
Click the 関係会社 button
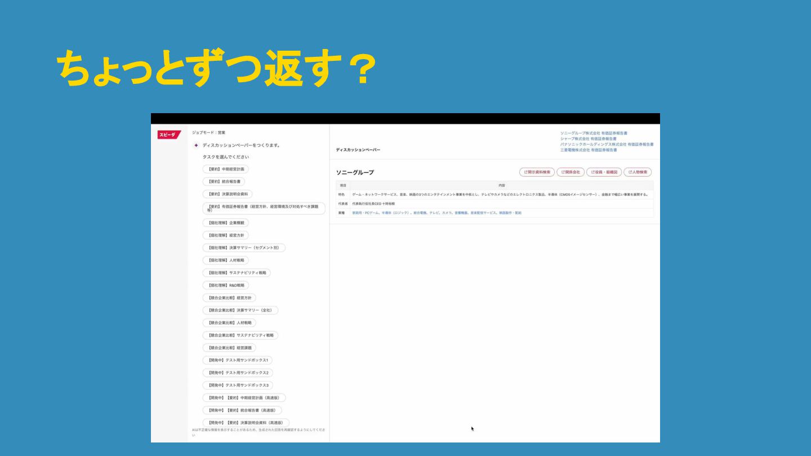pyautogui.click(x=571, y=172)
